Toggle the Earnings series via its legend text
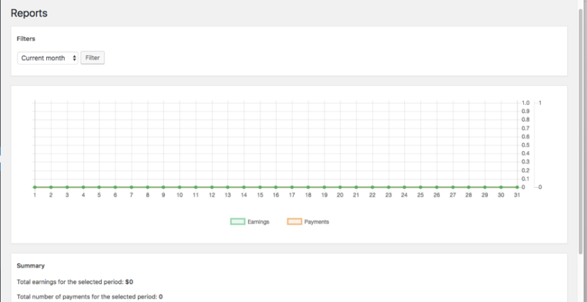 259,221
